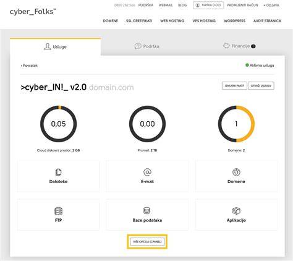The image size is (293, 261).
Task: Click the IZMIJENI PAKET button
Action: (234, 85)
